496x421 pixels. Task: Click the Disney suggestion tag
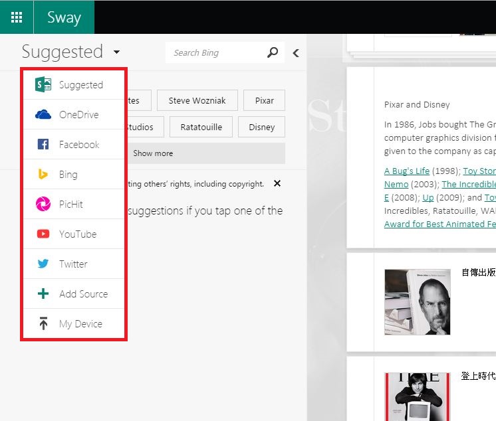pos(261,127)
